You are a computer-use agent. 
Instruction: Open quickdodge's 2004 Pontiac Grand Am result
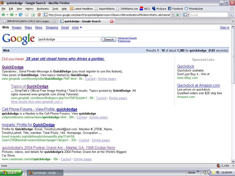pos(58,148)
